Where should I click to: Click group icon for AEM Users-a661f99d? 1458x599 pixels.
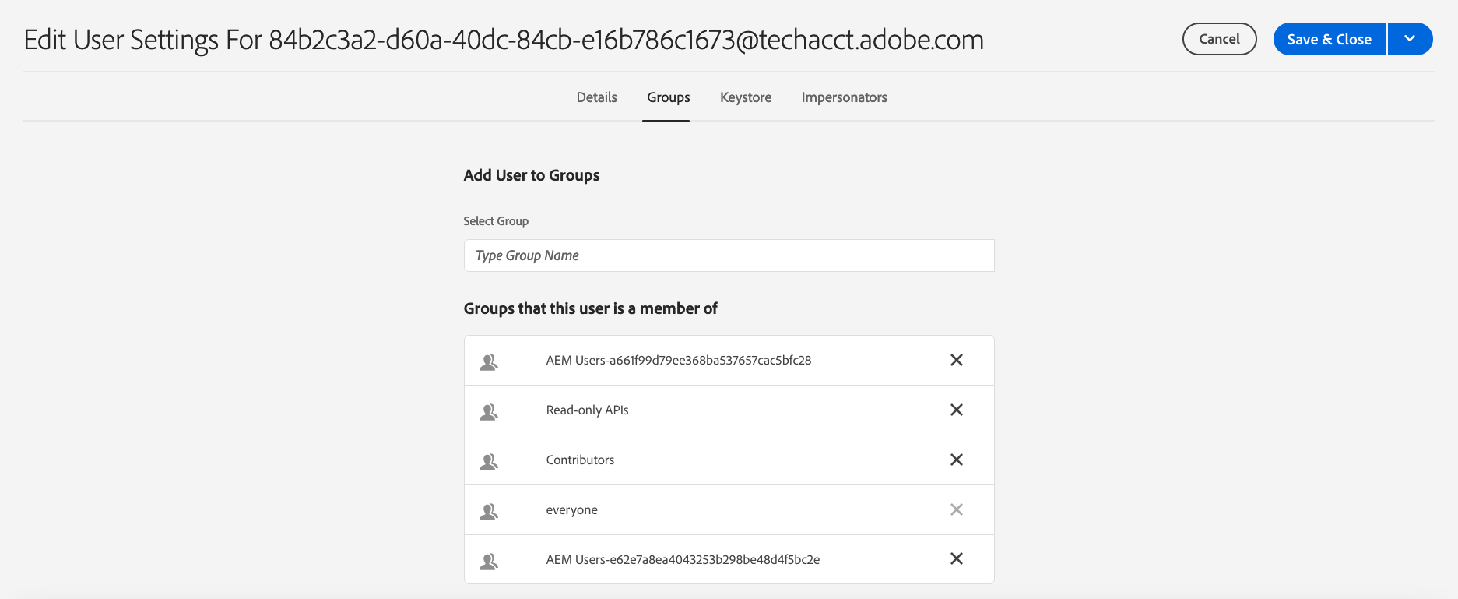(x=489, y=361)
